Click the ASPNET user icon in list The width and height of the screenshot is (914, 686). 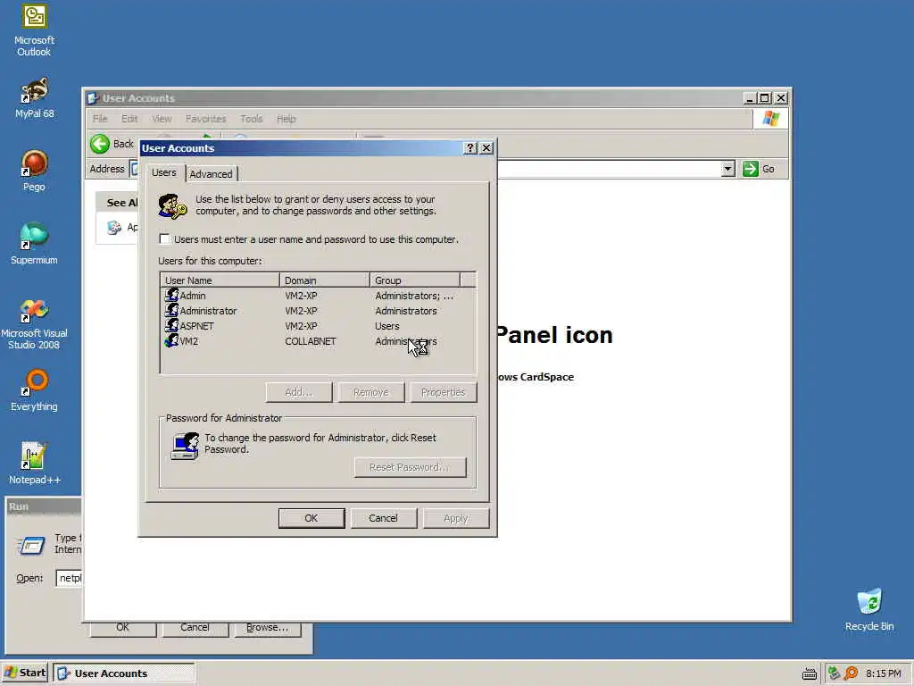(x=171, y=325)
